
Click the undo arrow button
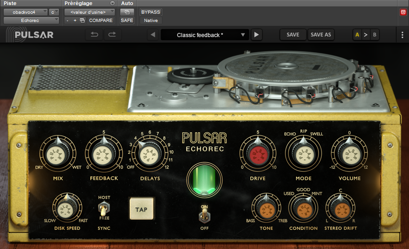(x=94, y=34)
